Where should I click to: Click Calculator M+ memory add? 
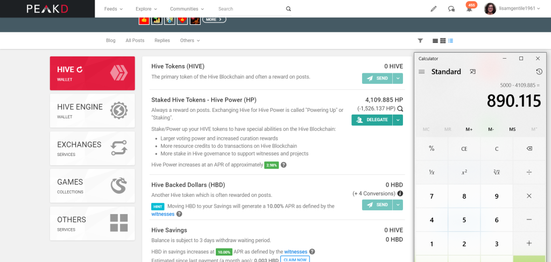pyautogui.click(x=469, y=129)
